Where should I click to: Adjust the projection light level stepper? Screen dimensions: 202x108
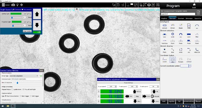26,26
